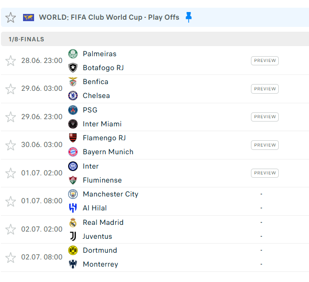
Task: Open the FIFA Club World Cup - Play Offs link
Action: pyautogui.click(x=109, y=17)
